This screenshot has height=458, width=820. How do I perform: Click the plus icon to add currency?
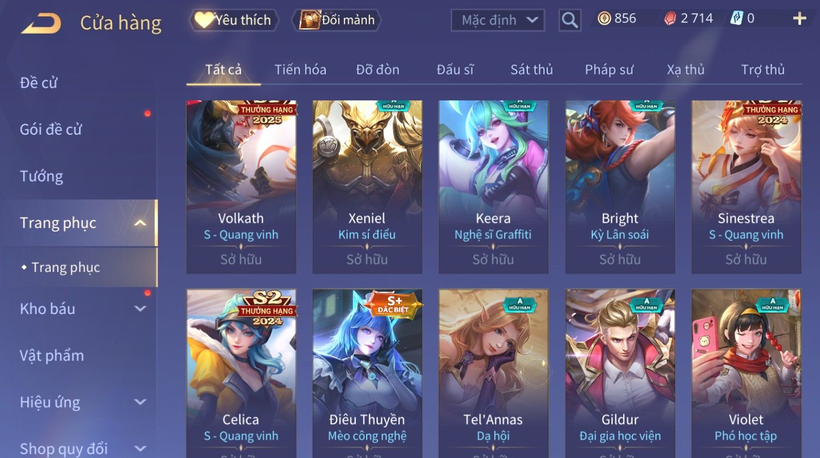pyautogui.click(x=799, y=19)
